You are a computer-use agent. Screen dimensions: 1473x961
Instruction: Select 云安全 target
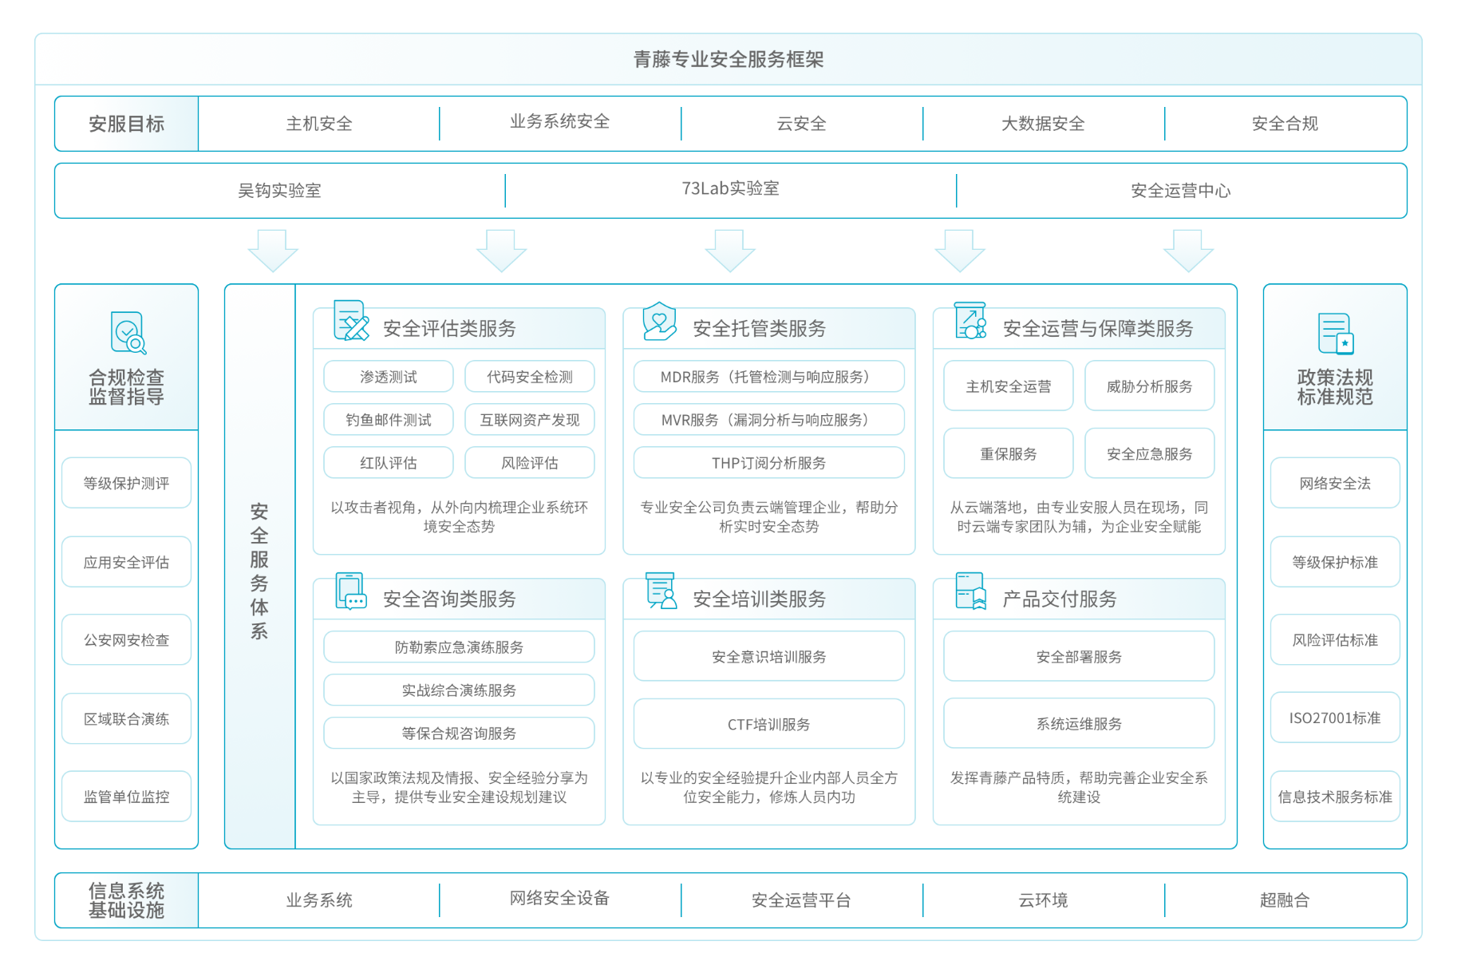[x=802, y=124]
